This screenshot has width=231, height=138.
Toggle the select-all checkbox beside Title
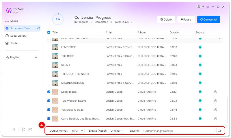coord(49,32)
